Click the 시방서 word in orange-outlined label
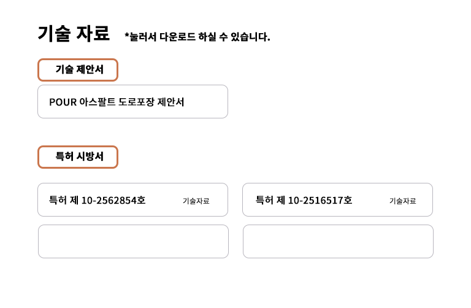The image size is (471, 308). (x=90, y=157)
